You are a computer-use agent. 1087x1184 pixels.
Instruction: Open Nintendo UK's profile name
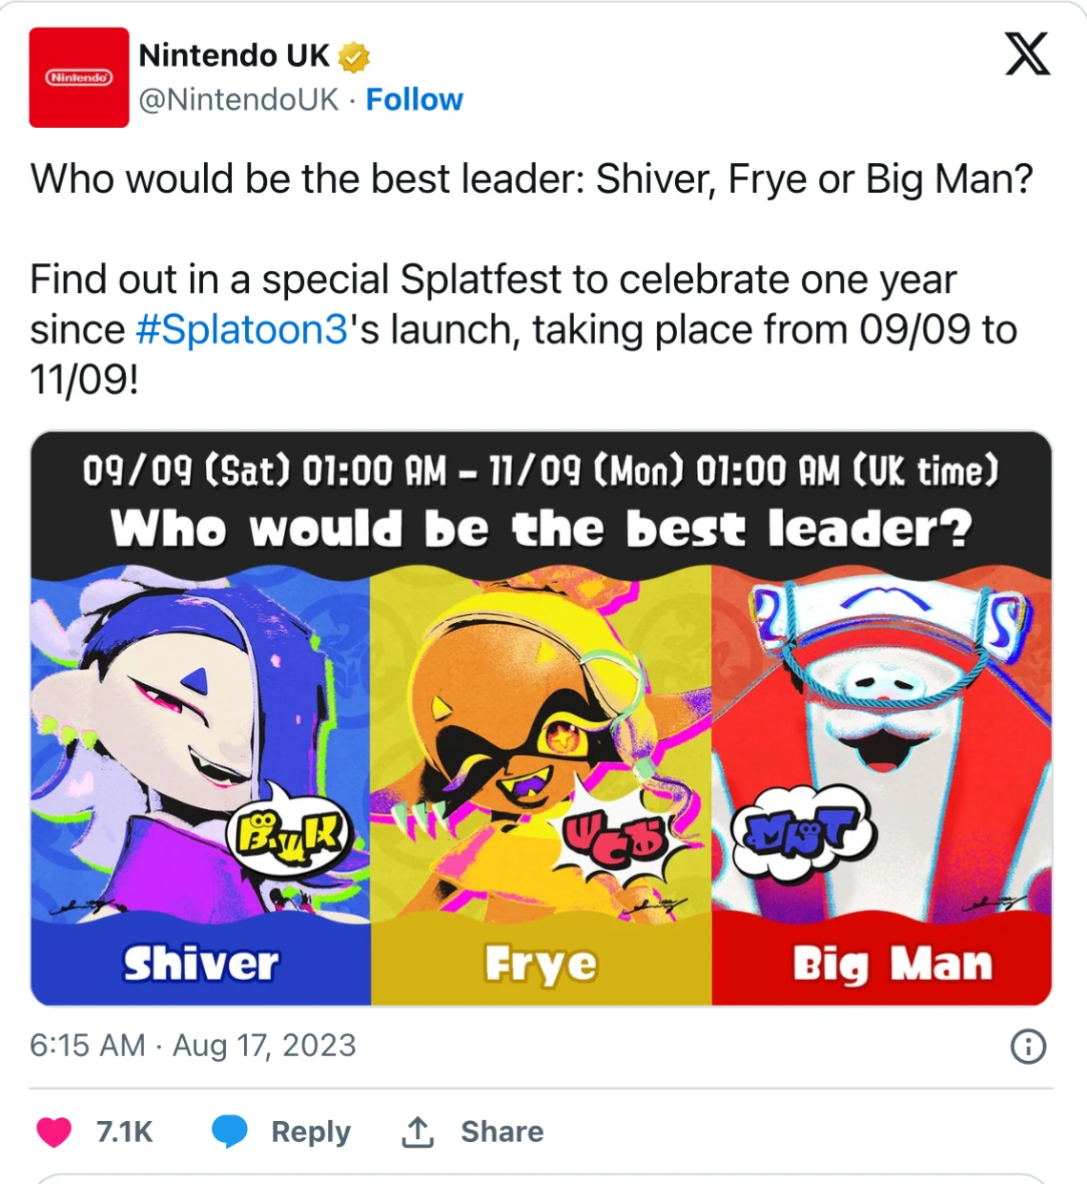point(235,54)
